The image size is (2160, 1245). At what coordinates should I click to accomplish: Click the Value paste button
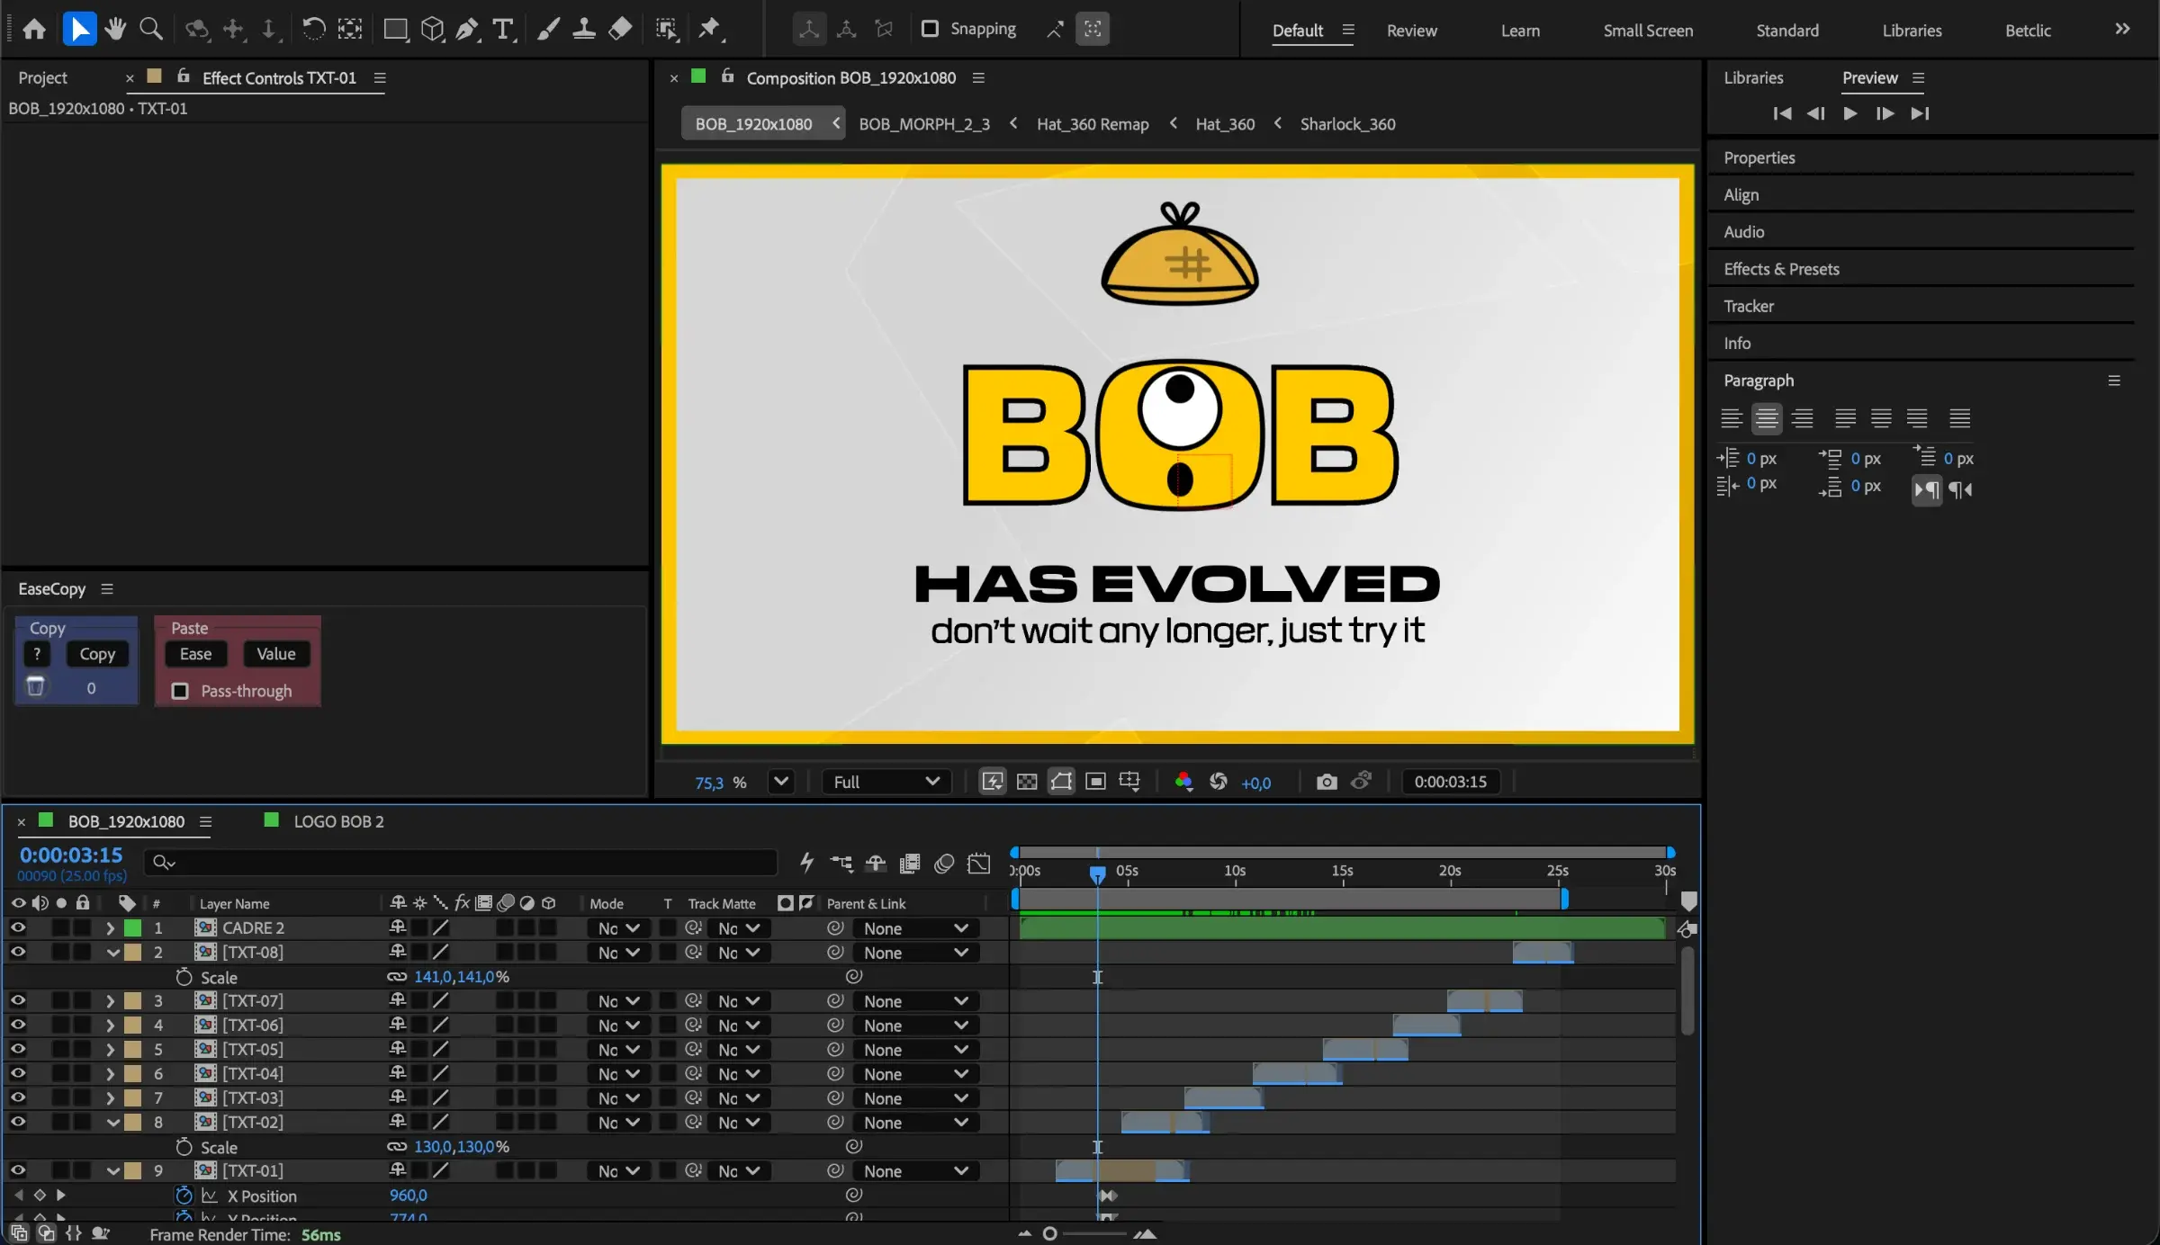275,654
